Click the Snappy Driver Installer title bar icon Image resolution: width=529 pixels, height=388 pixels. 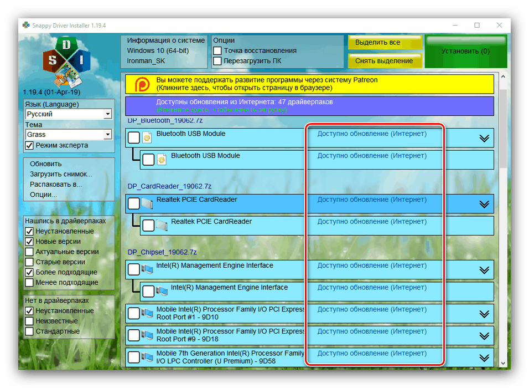26,25
